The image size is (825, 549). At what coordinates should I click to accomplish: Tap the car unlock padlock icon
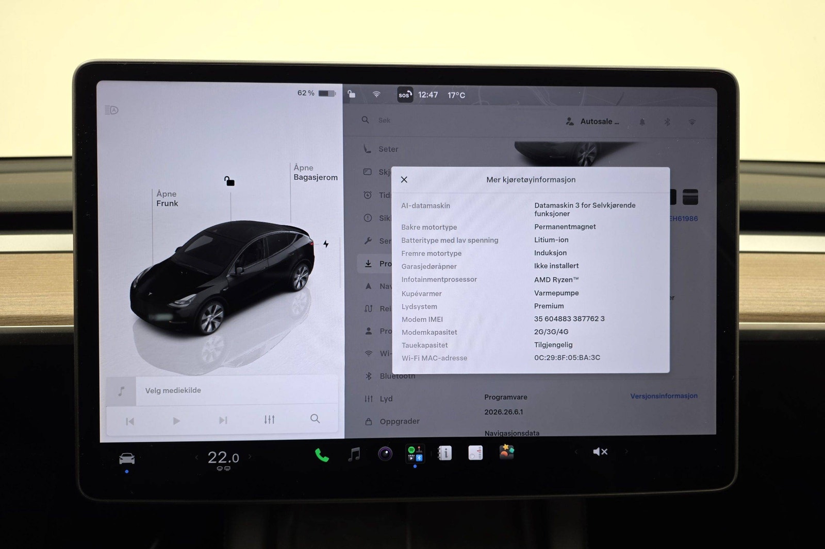[x=229, y=181]
